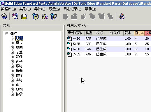Viewport: 151px width, 112px height.
Task: Click the orange diameter column header with sort arrow
Action: click(139, 33)
